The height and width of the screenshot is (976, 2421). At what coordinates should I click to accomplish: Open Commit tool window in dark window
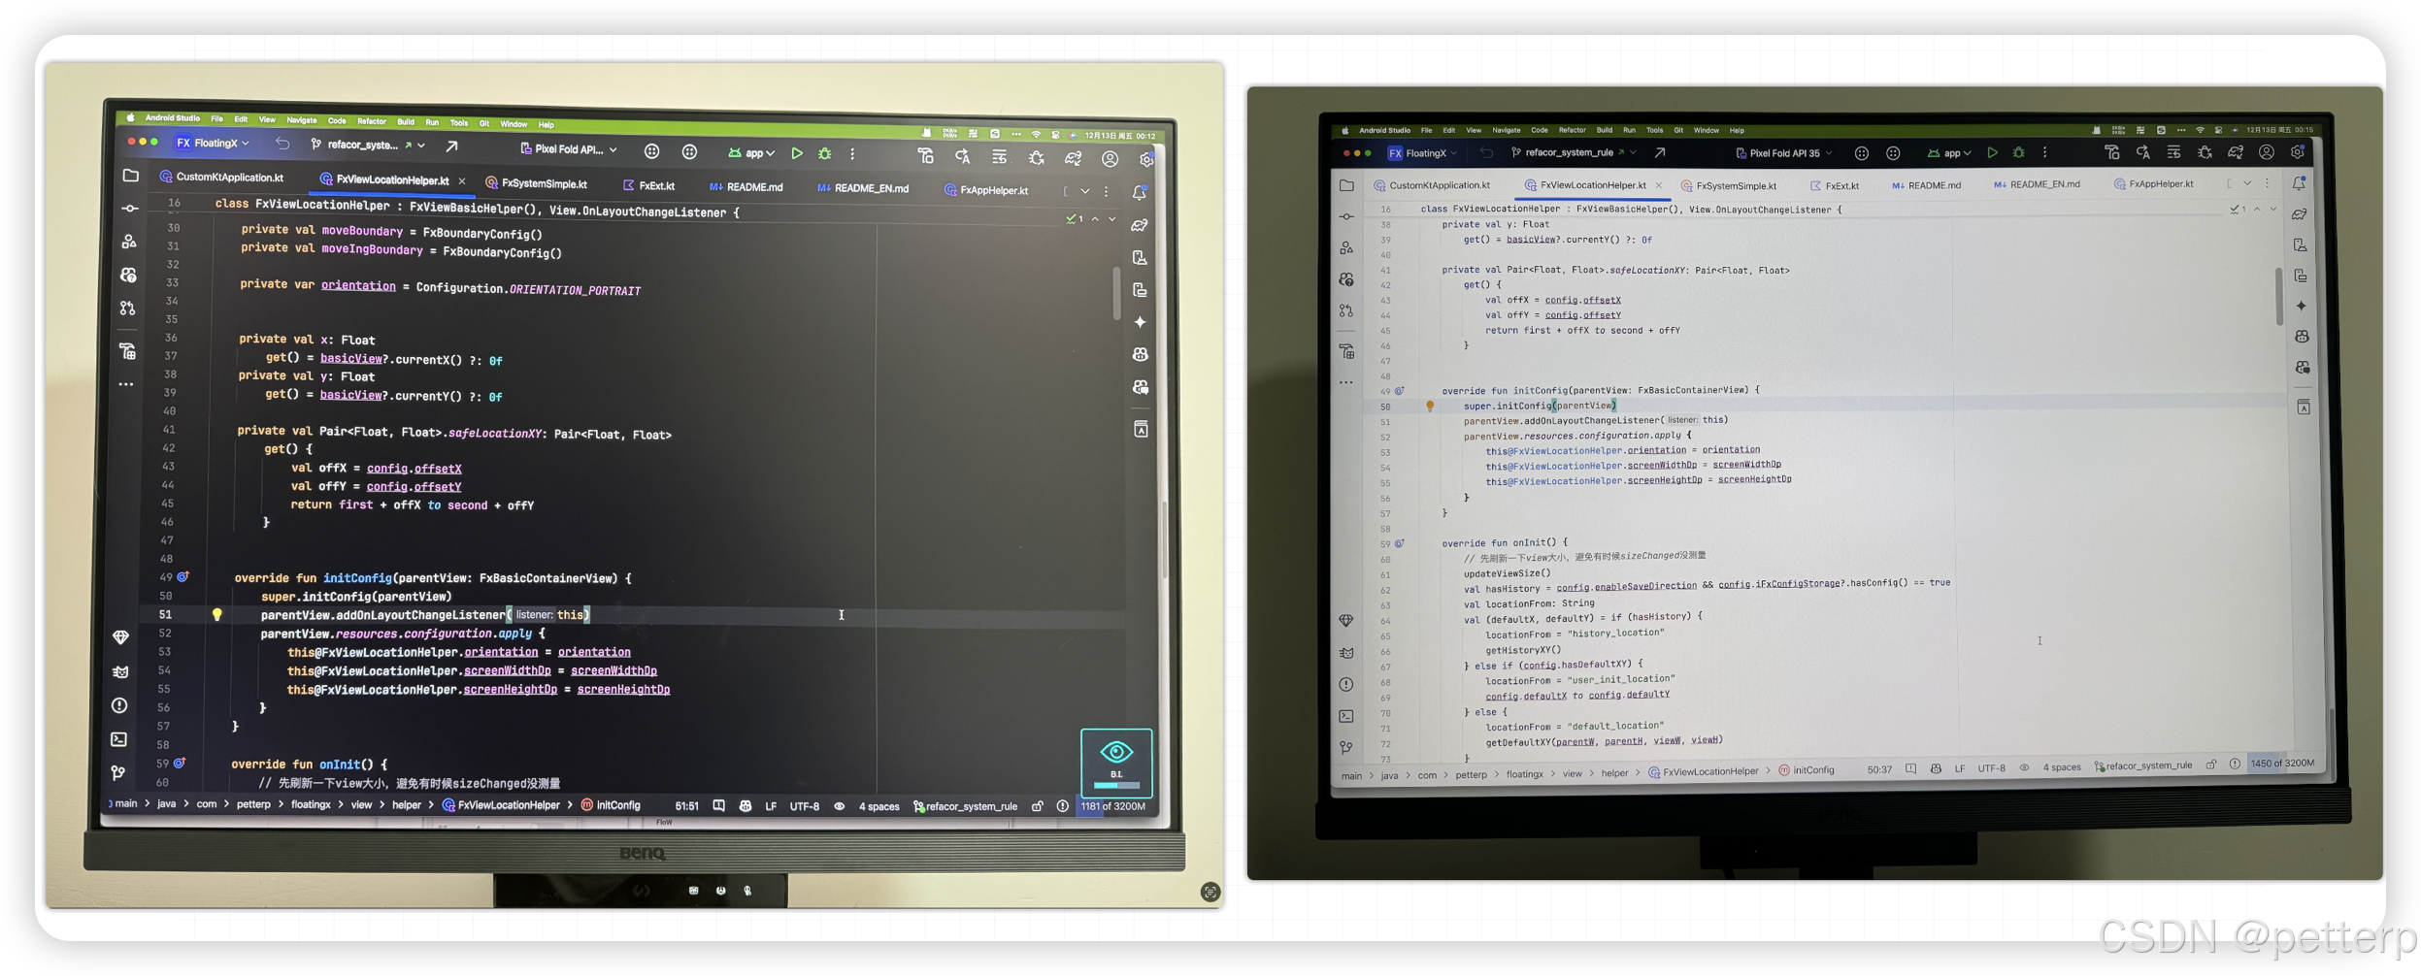click(x=130, y=209)
